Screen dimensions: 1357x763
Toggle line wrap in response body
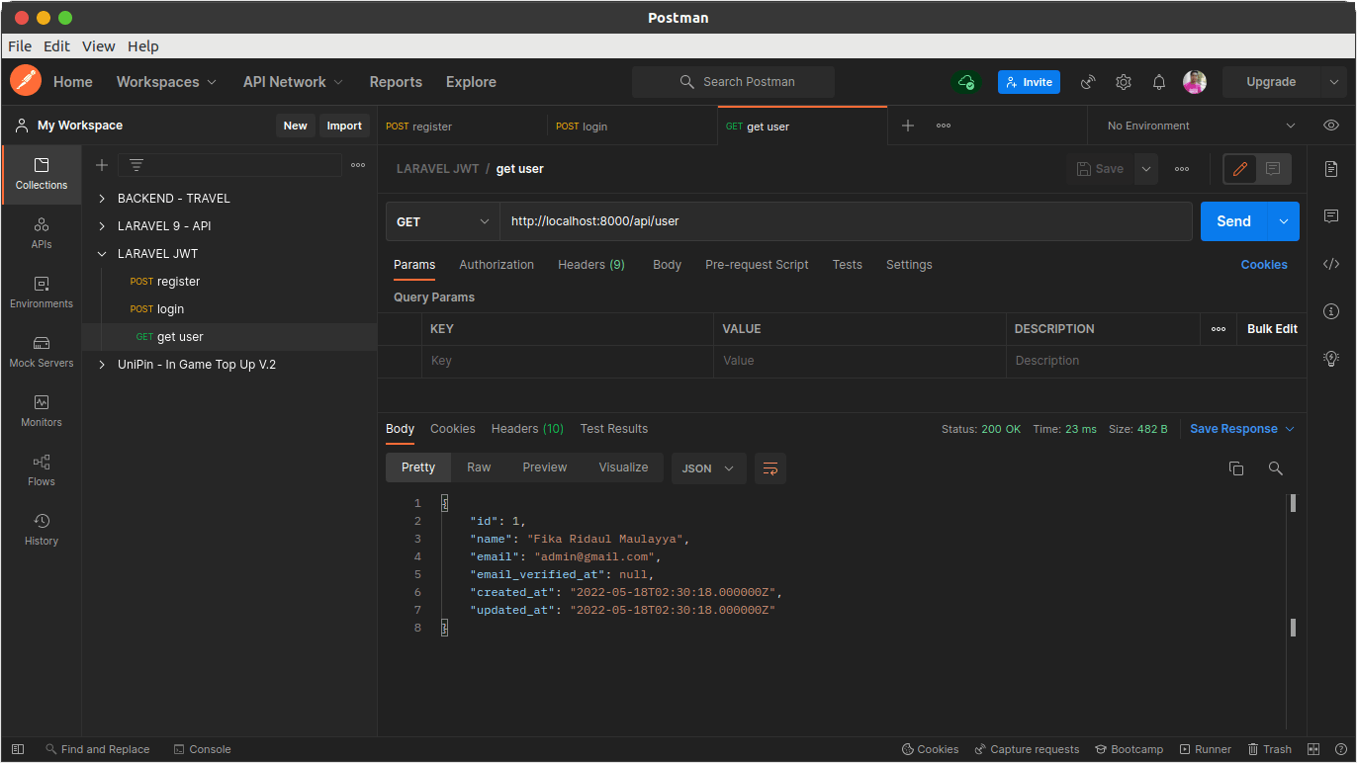pos(770,468)
